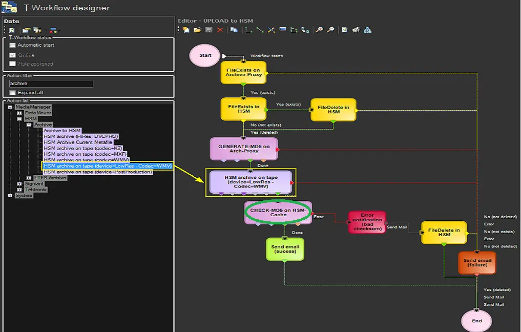Screen dimensions: 521x332
Task: Click the green Send email (sucess) node
Action: click(285, 249)
